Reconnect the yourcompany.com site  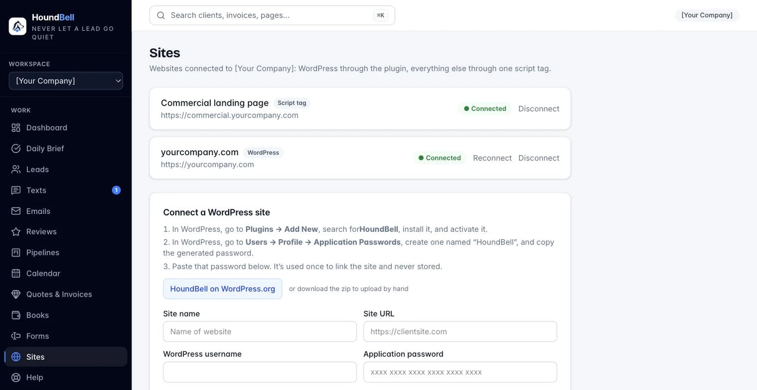point(492,158)
